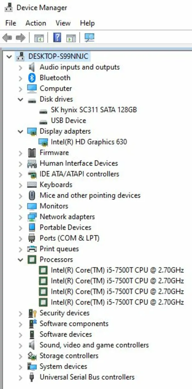Click the Security devices key icon
This screenshot has width=192, height=389.
(32, 313)
